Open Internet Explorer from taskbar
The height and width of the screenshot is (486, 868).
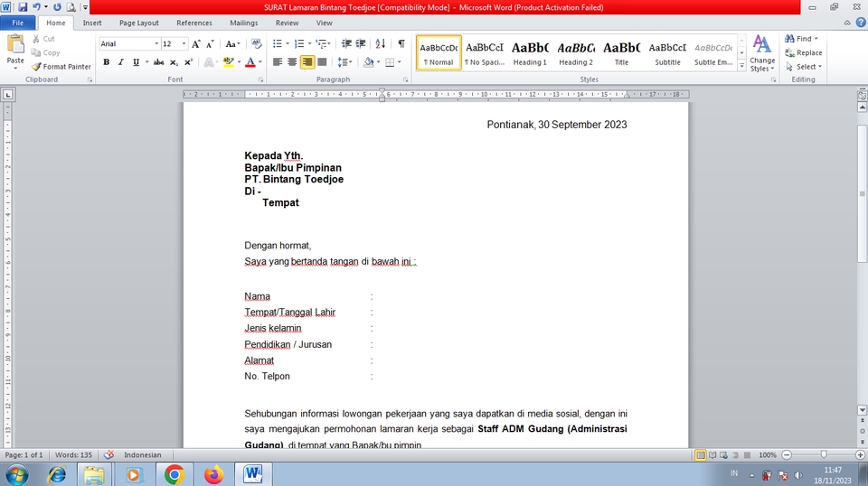[x=56, y=474]
